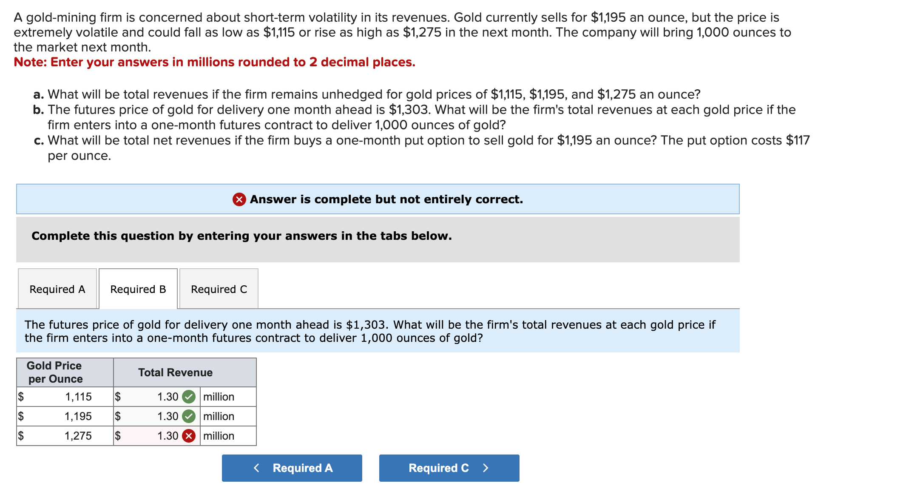This screenshot has width=923, height=500.
Task: Switch to the Required A tab
Action: pos(57,289)
